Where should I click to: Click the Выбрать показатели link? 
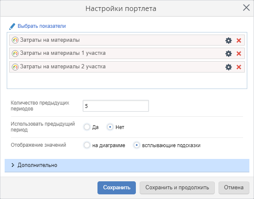point(42,26)
